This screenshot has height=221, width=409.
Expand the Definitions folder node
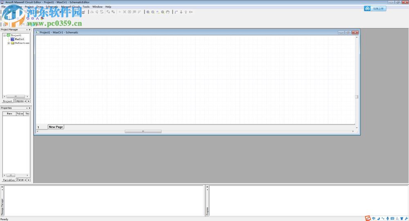[9, 43]
